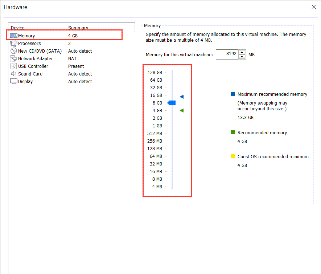Click the memory slider thumb at 8 GB
This screenshot has height=274, width=321.
(172, 103)
